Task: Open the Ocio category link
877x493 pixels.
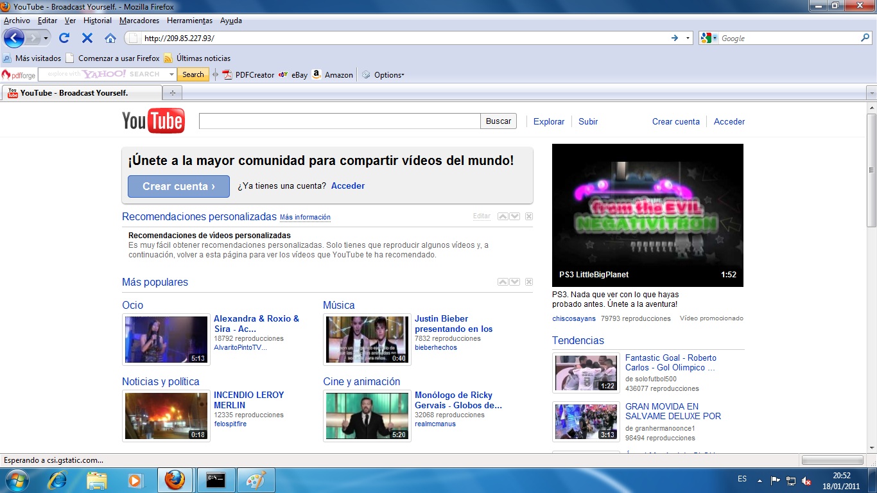Action: coord(132,305)
